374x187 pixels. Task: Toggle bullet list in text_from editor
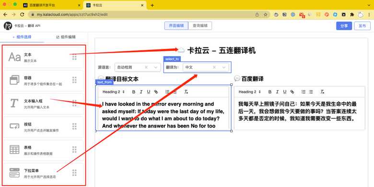(x=175, y=92)
